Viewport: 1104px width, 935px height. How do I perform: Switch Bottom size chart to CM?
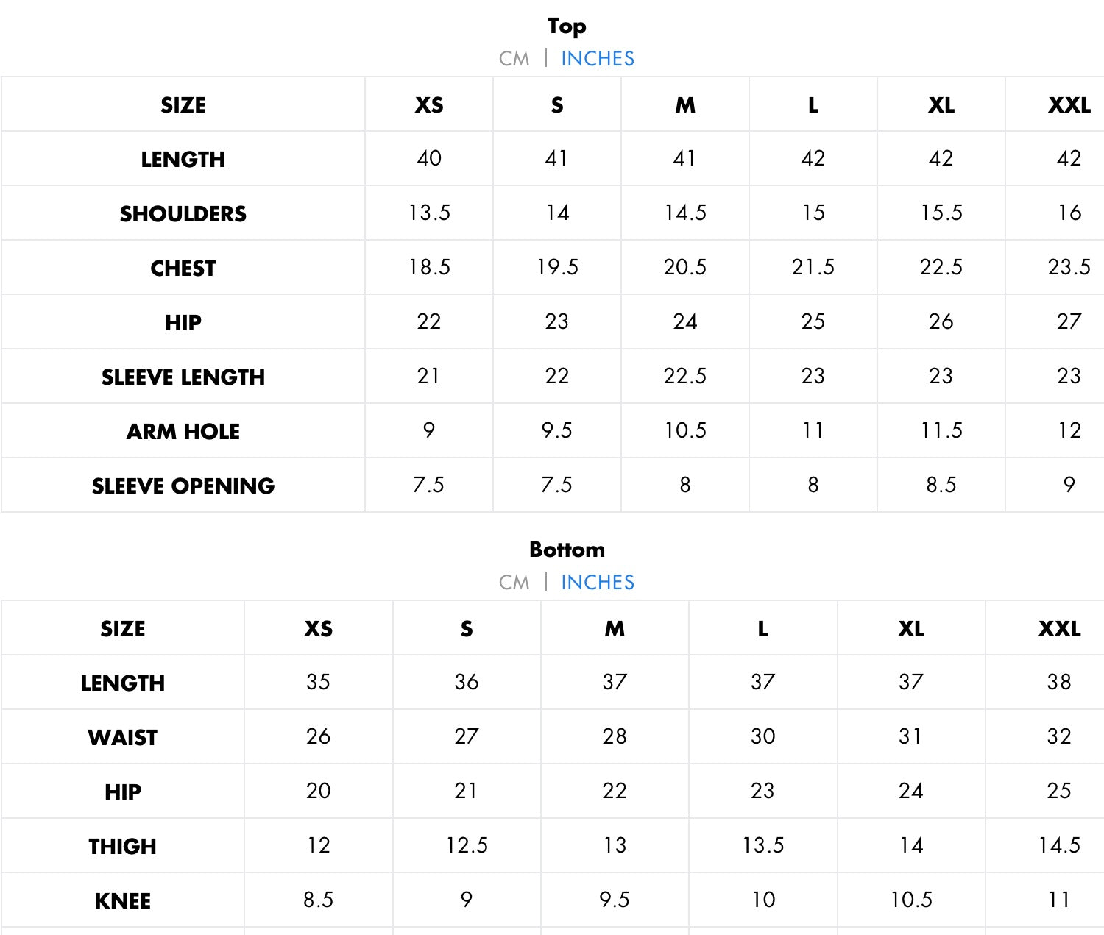pos(514,583)
